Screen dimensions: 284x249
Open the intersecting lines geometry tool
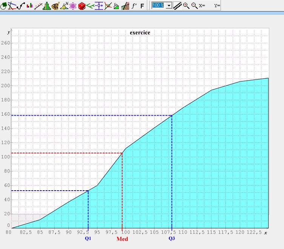(x=12, y=6)
